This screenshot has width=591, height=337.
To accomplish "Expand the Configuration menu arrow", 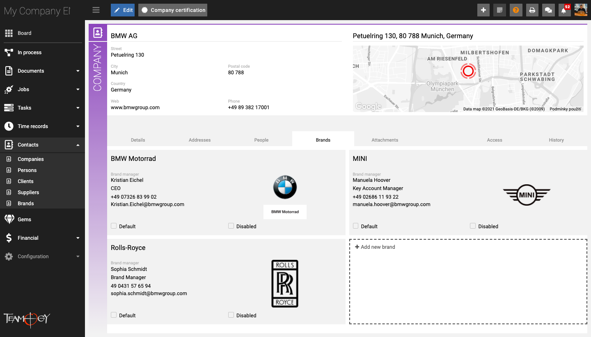I will click(x=78, y=257).
